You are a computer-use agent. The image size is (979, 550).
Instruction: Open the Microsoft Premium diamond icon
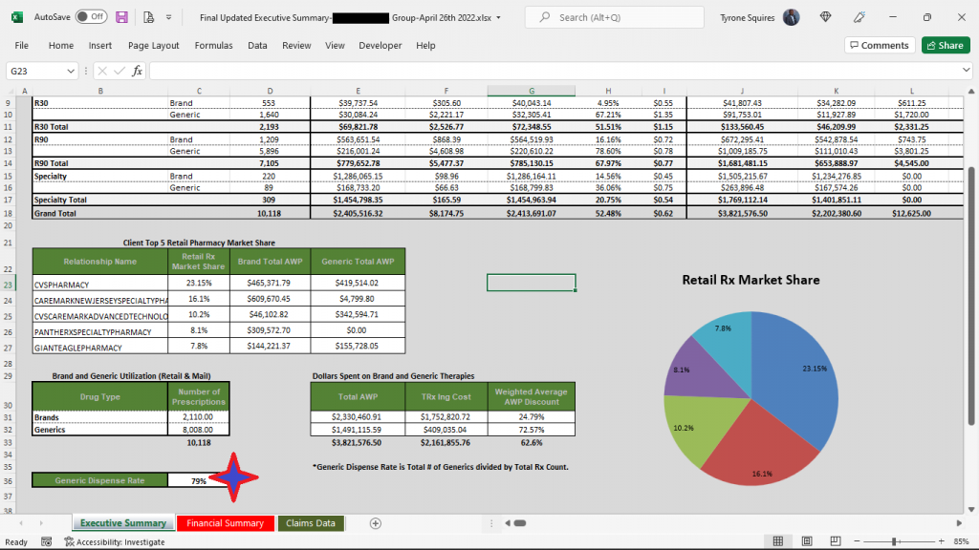(826, 17)
